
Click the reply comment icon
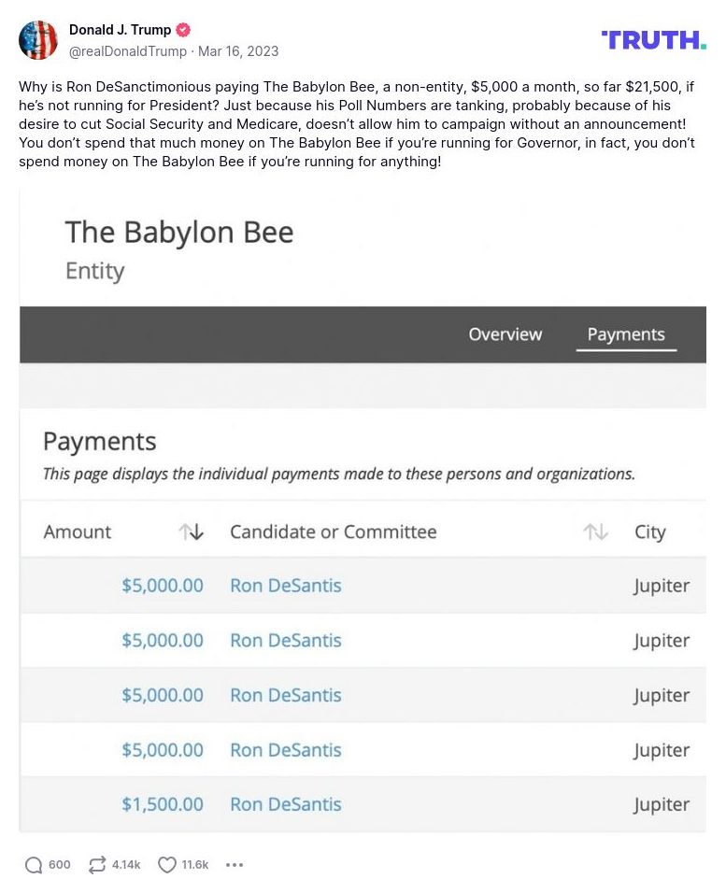35,865
